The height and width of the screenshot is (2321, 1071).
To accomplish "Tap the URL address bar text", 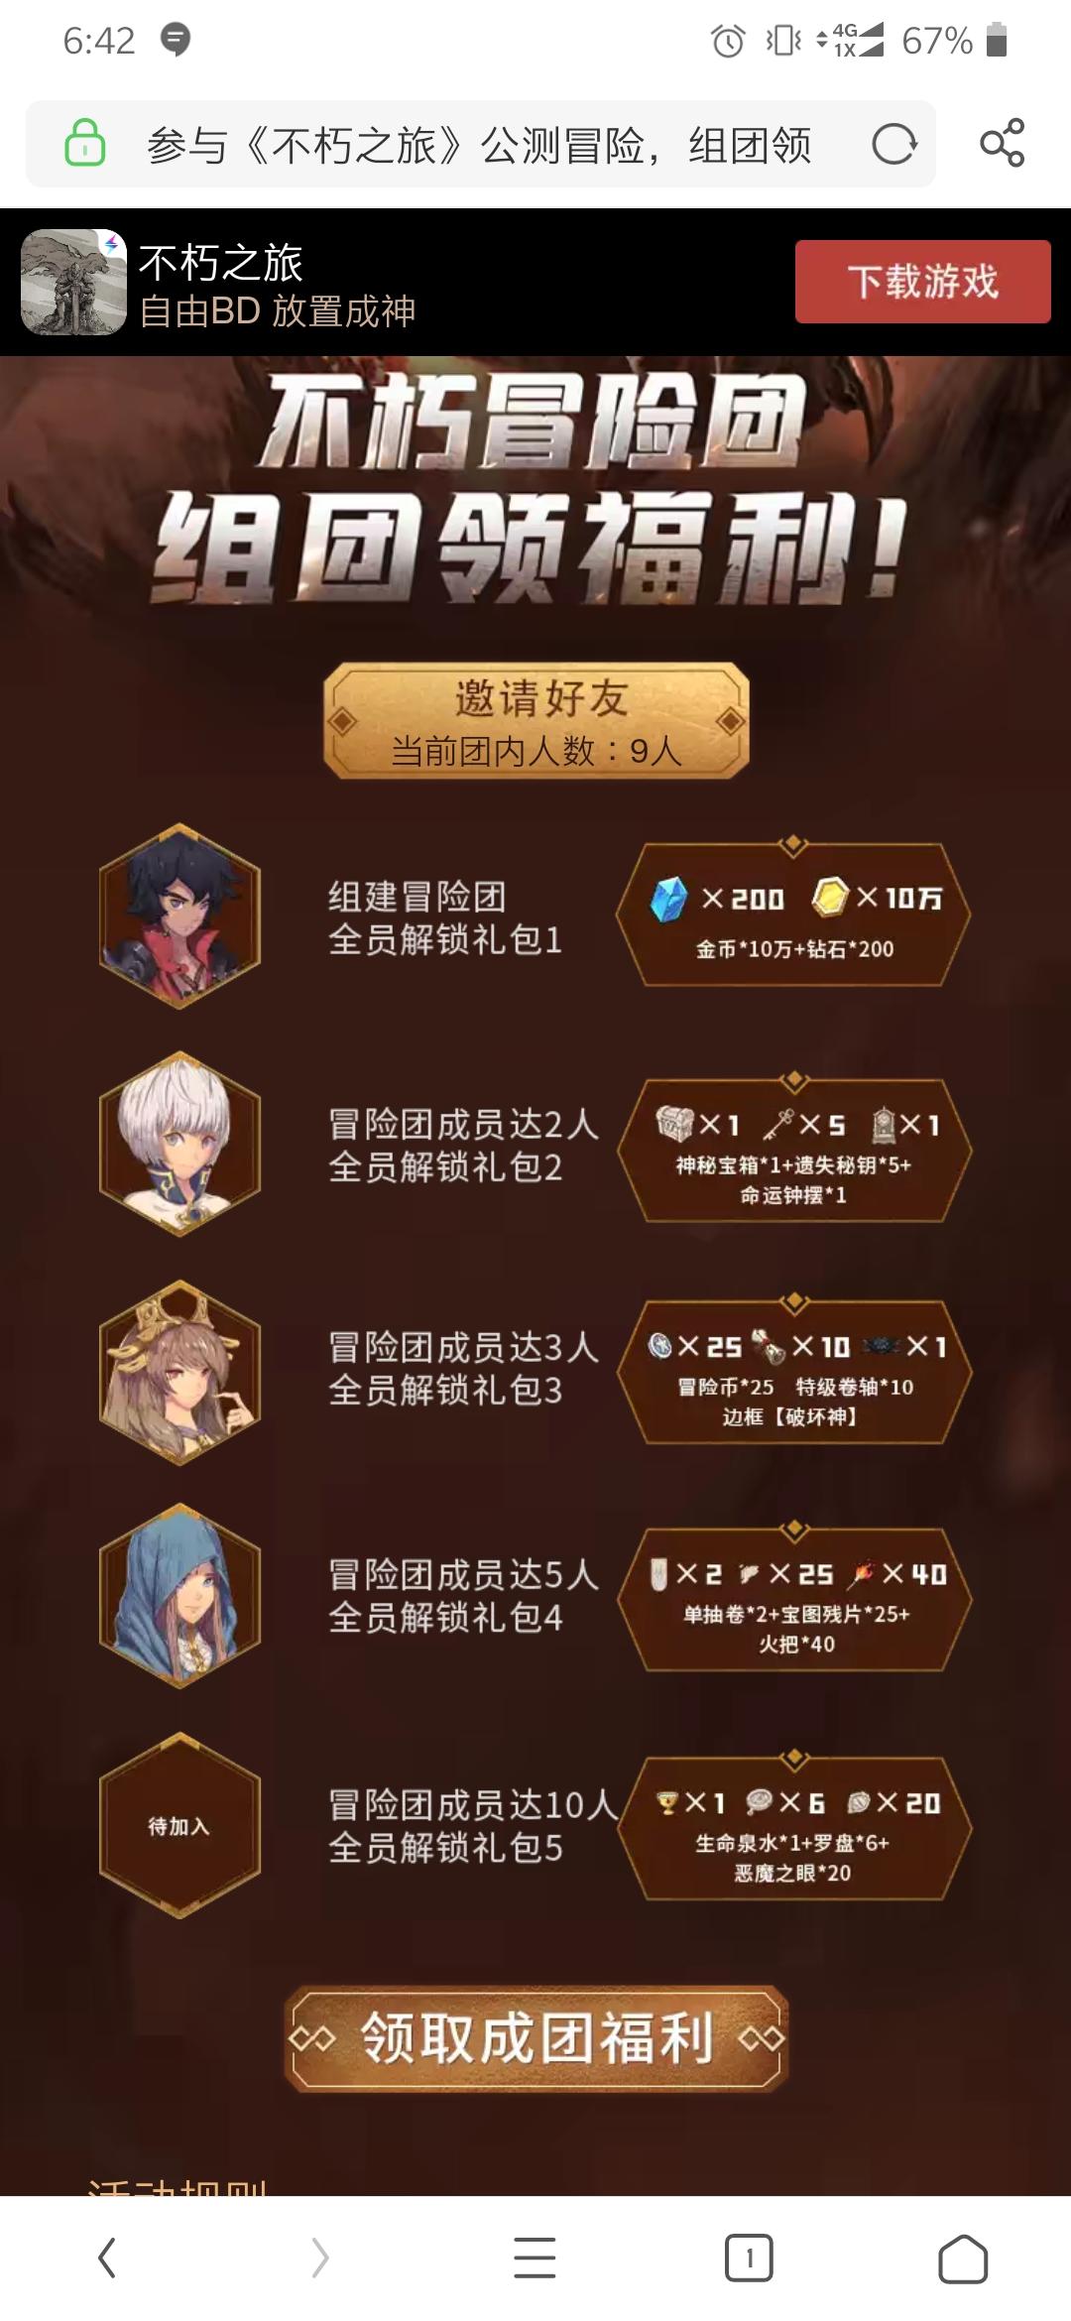I will (479, 145).
